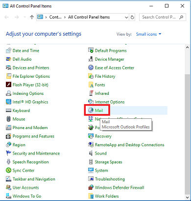Screen dimensions: 191x201
Task: Click the Mail text link
Action: point(99,111)
